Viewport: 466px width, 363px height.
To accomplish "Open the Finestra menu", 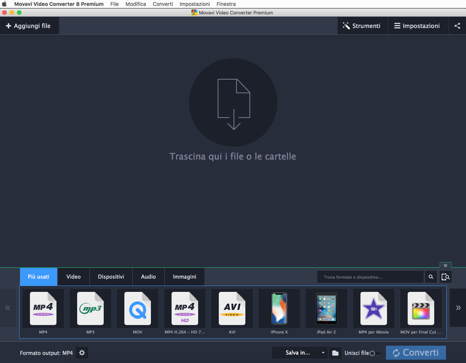I will point(226,4).
